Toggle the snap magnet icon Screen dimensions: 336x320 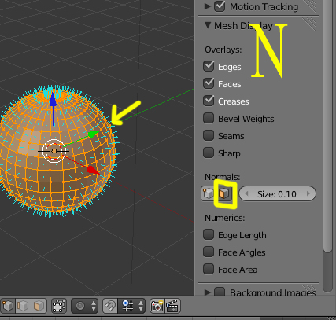pos(110,306)
